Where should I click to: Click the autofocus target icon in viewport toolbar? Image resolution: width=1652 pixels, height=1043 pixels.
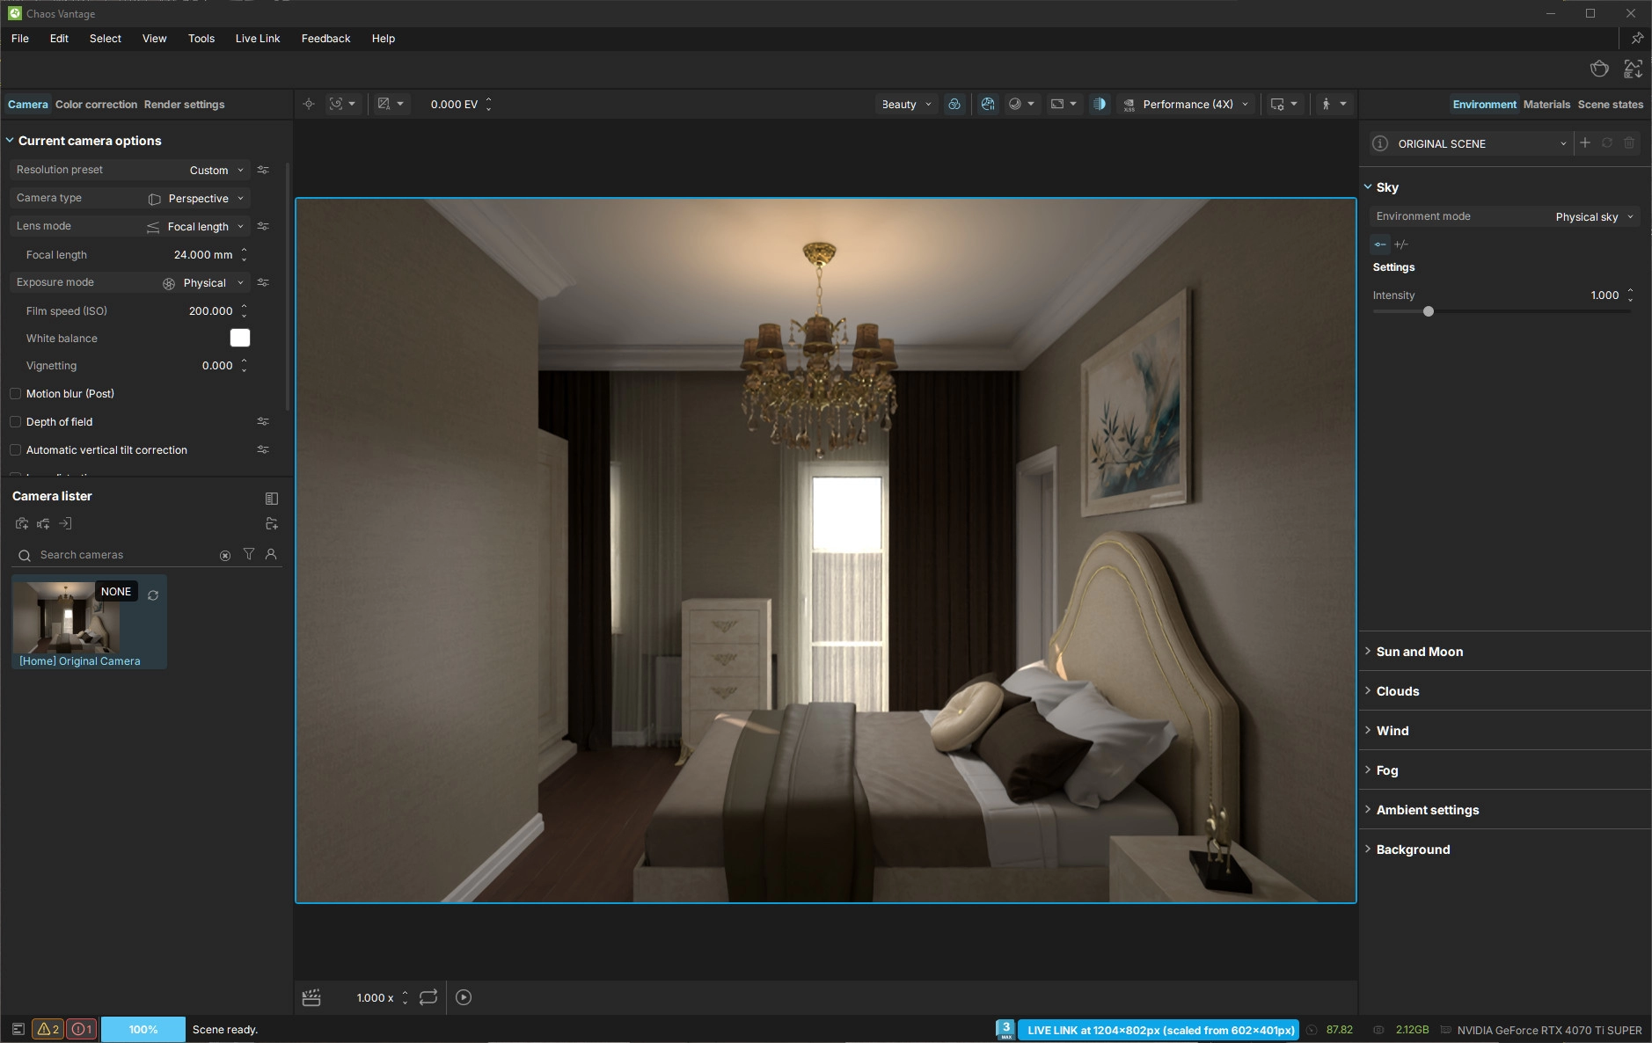click(309, 104)
